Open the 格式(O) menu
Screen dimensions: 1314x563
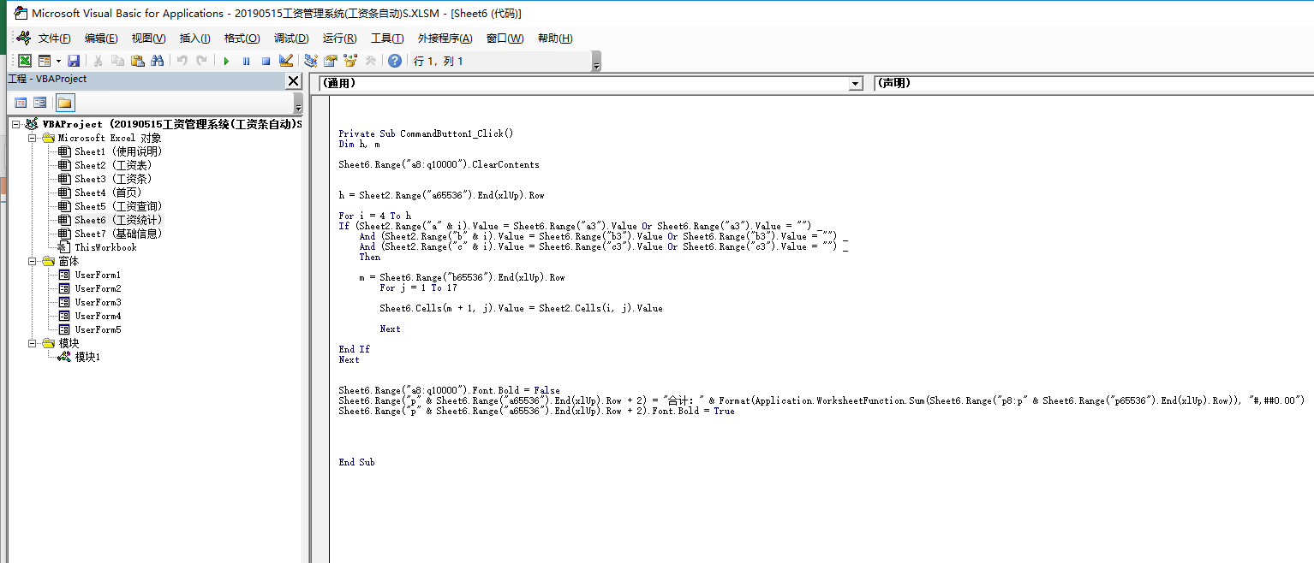(242, 39)
